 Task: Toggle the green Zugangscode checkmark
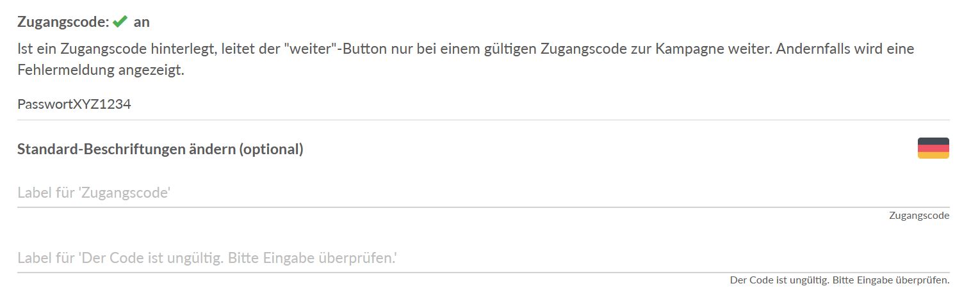pyautogui.click(x=120, y=22)
